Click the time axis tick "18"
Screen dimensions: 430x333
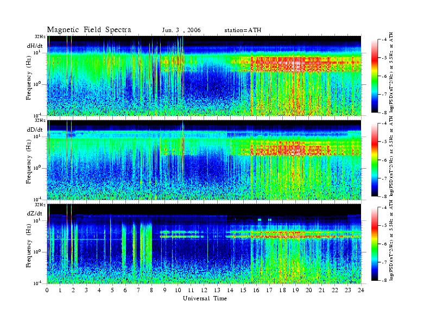pos(282,290)
